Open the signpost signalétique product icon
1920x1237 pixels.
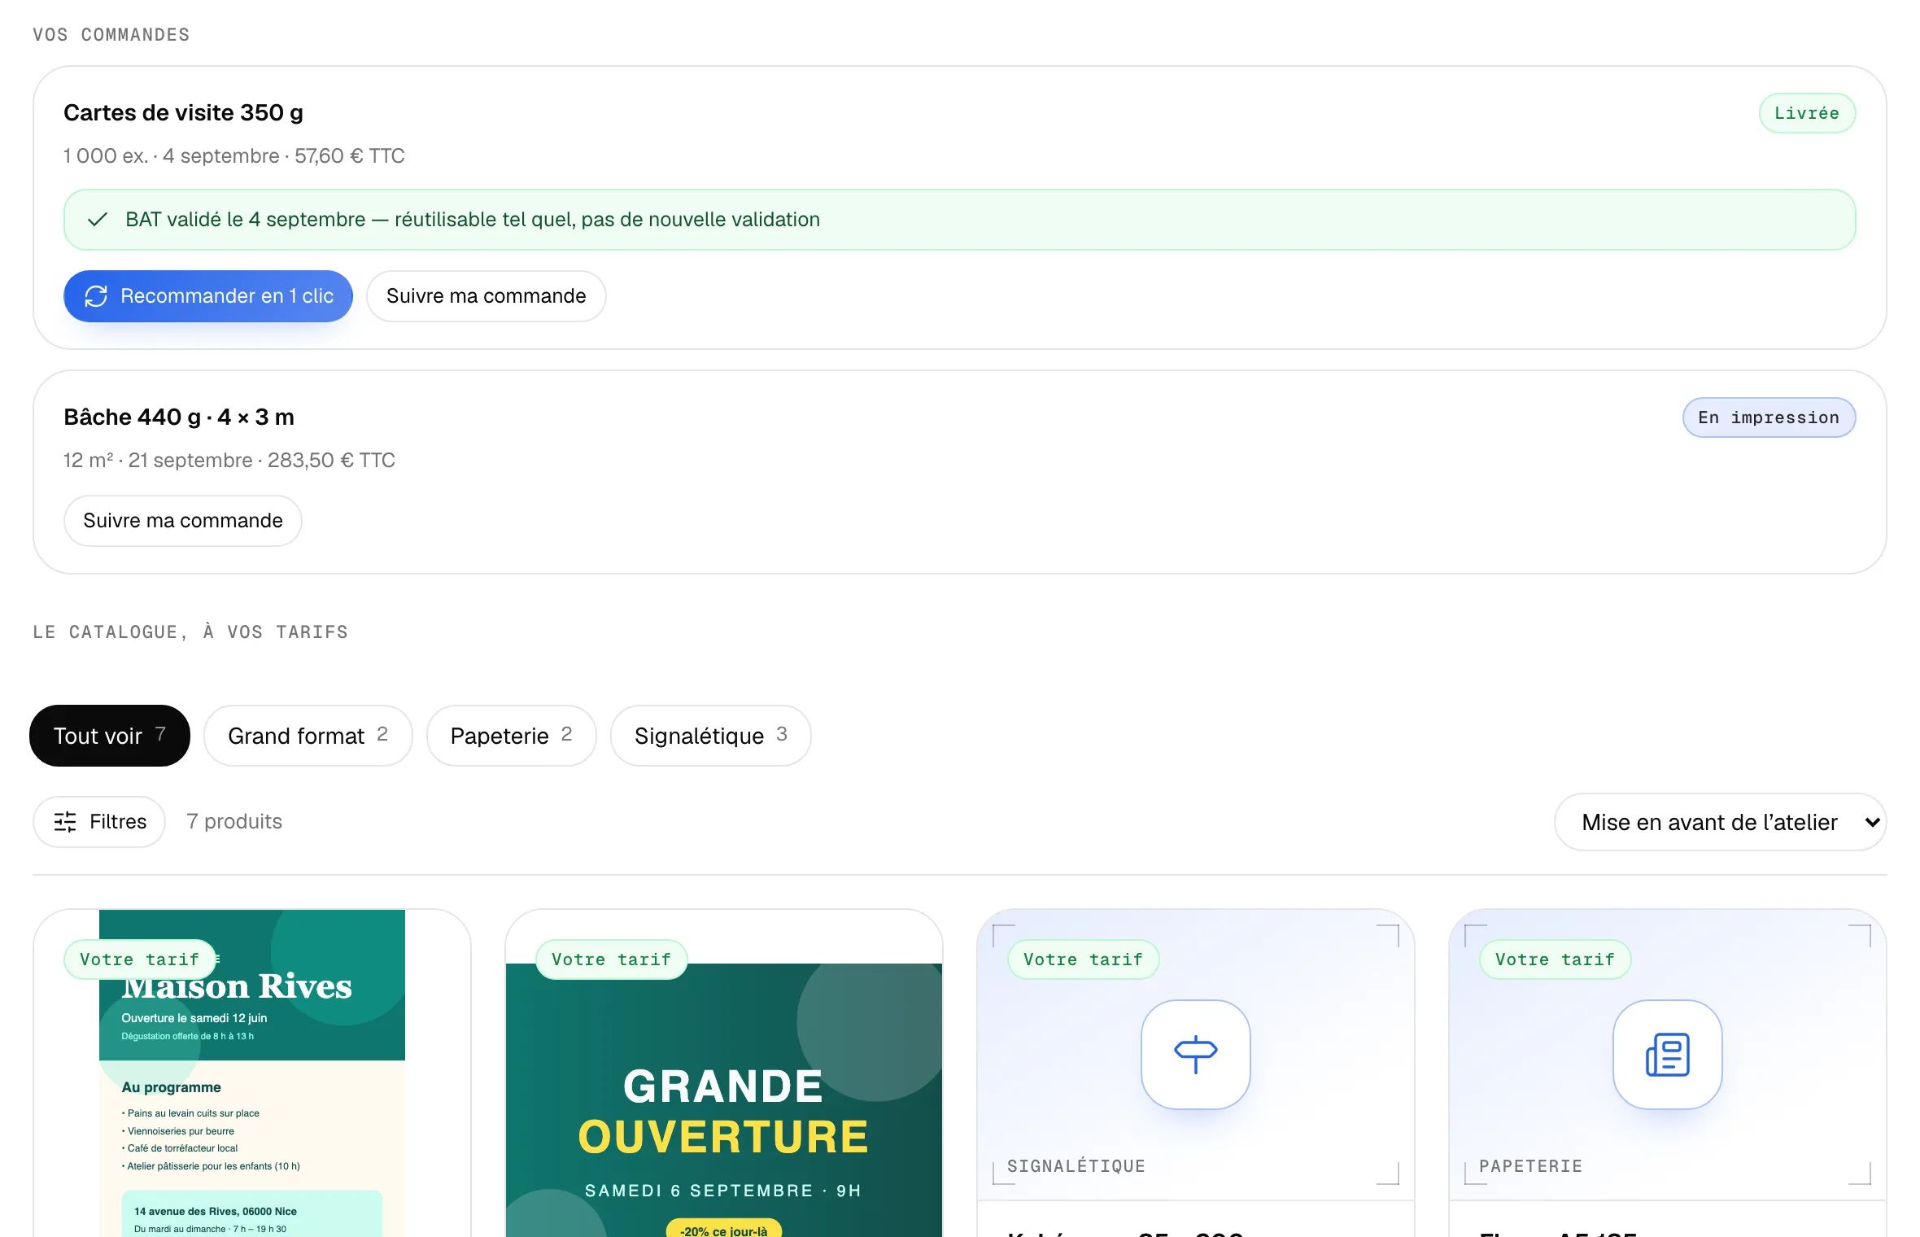click(1195, 1054)
